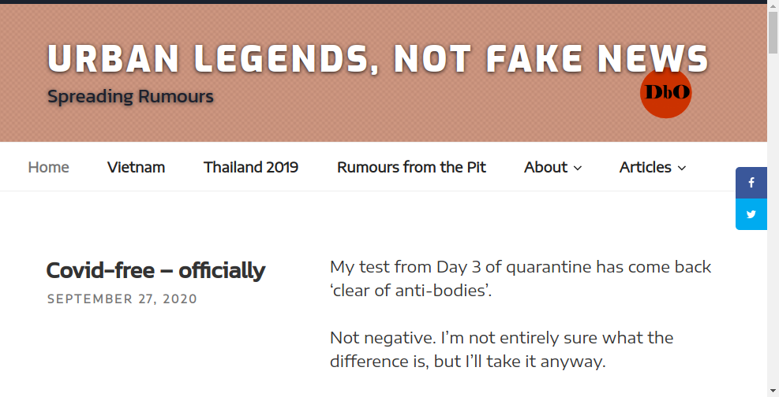Click the Urban Legends, Not Fake News title

click(377, 59)
